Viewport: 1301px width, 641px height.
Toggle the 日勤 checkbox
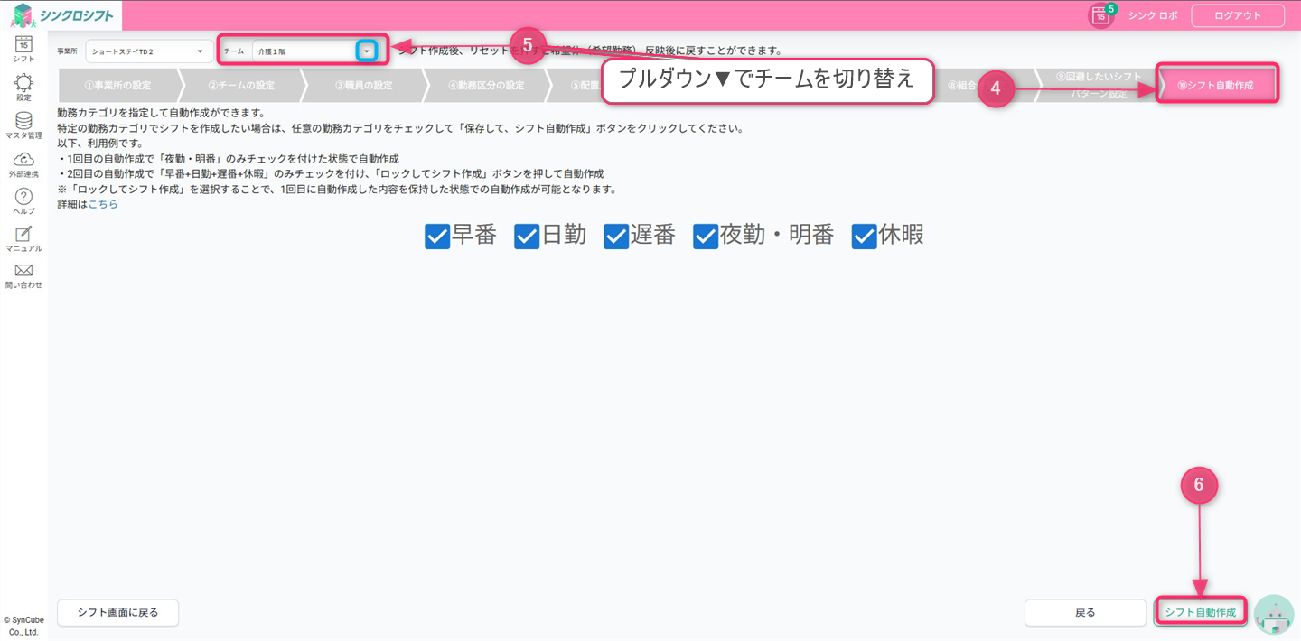[x=527, y=237]
